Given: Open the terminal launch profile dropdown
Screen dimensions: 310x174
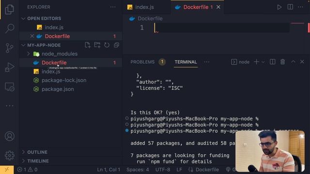Looking at the screenshot, I should tap(263, 62).
